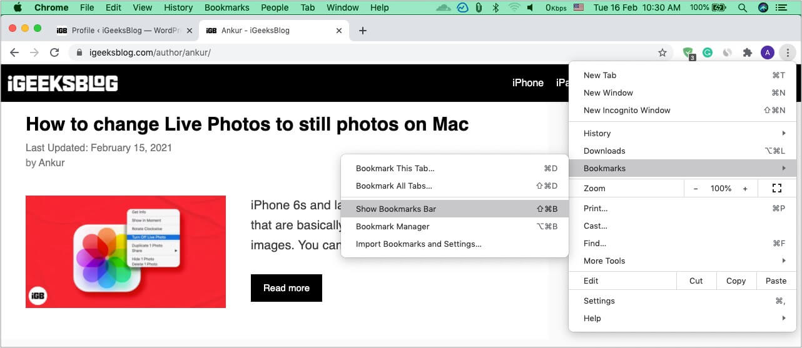802x348 pixels.
Task: Select Import Bookmarks and Settings…
Action: 455,244
